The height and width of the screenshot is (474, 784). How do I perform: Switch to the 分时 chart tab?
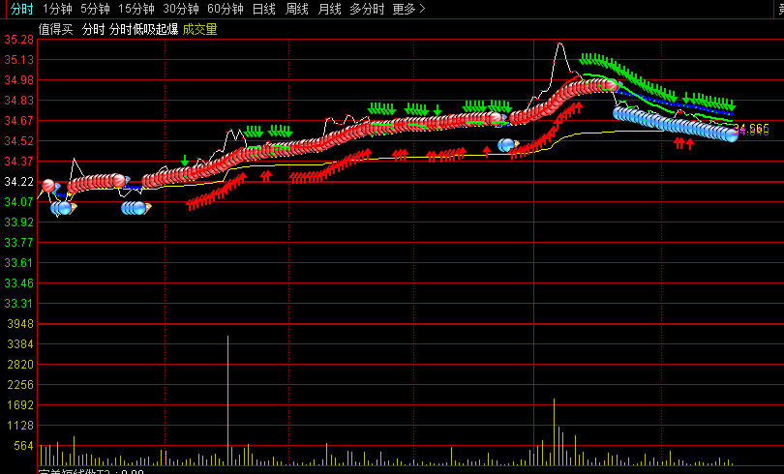tap(21, 9)
